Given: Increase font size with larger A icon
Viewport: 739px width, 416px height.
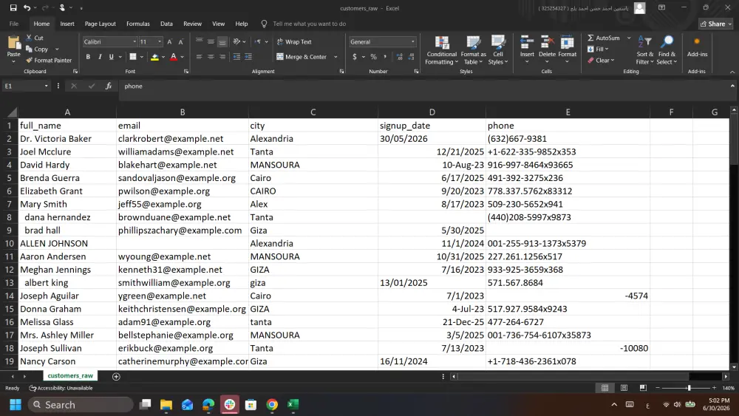Looking at the screenshot, I should point(170,42).
